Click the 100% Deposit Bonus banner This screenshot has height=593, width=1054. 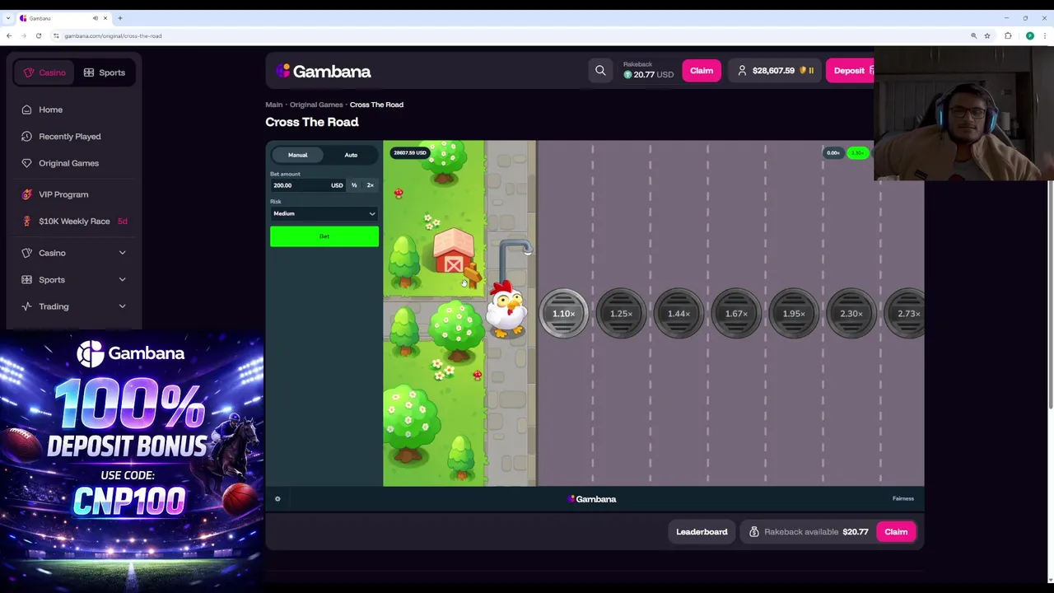(132, 461)
